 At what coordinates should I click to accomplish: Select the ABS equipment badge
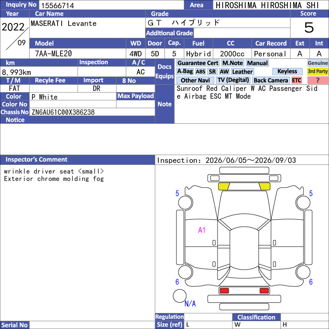pos(200,72)
